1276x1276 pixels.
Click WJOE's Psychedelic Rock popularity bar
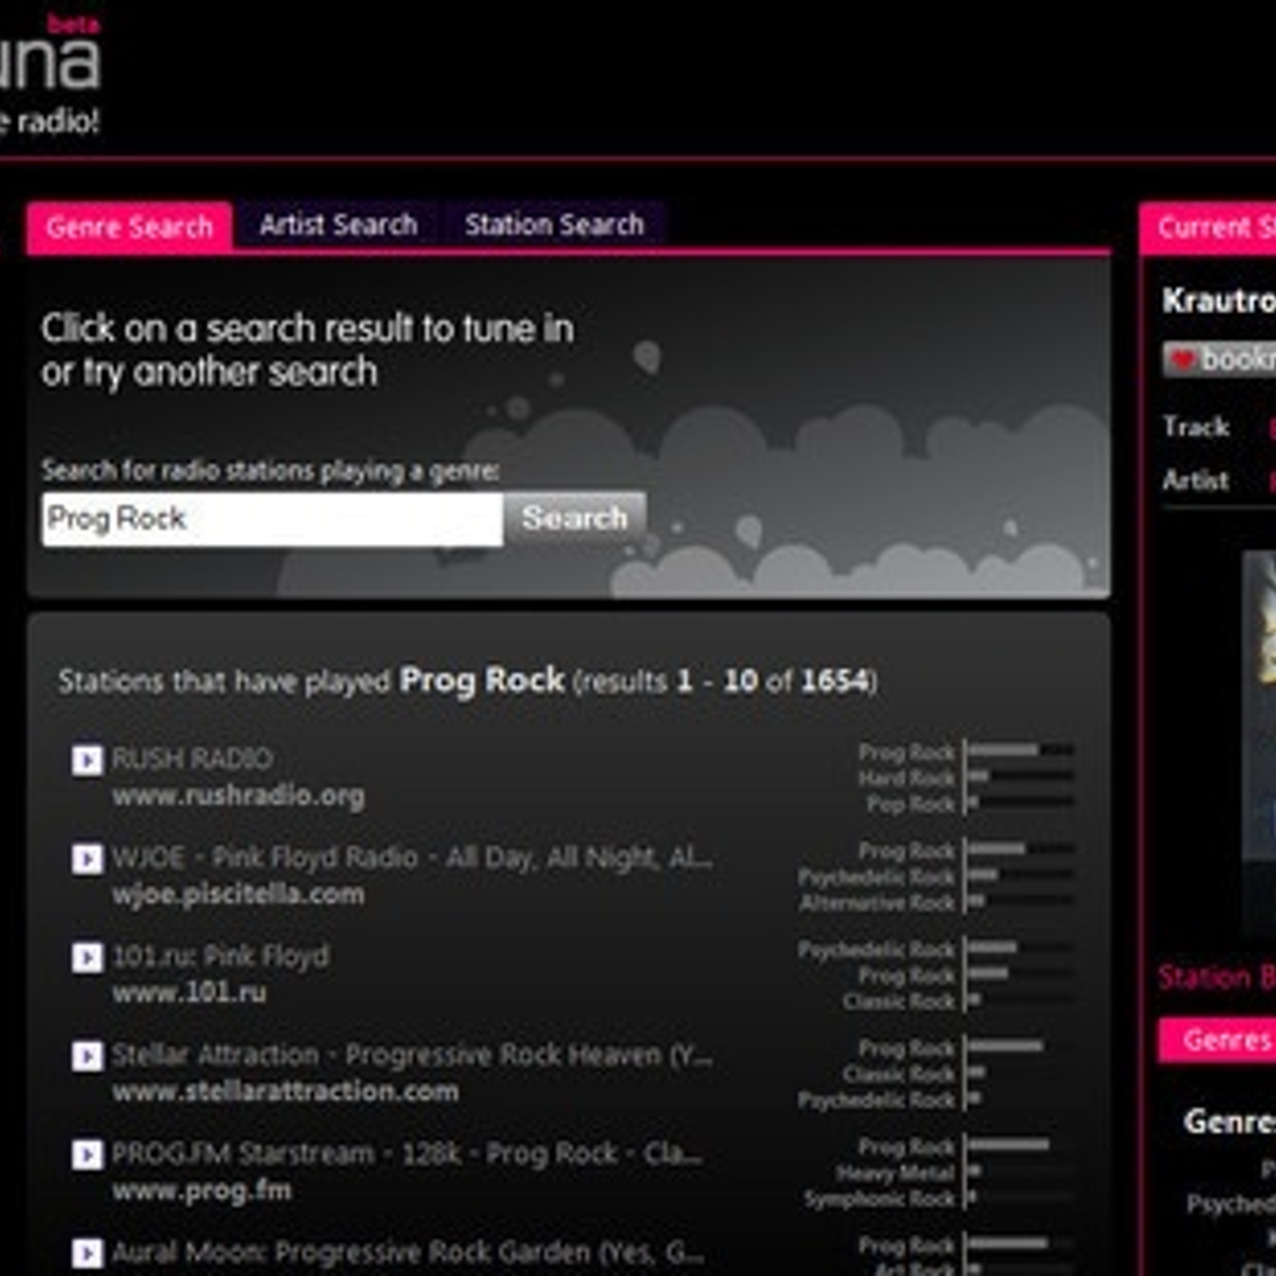(1021, 875)
